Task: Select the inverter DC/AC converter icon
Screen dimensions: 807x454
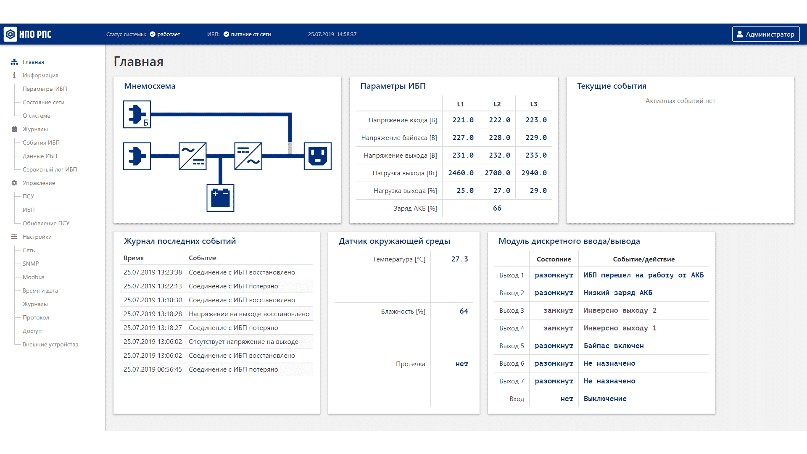Action: click(x=248, y=156)
